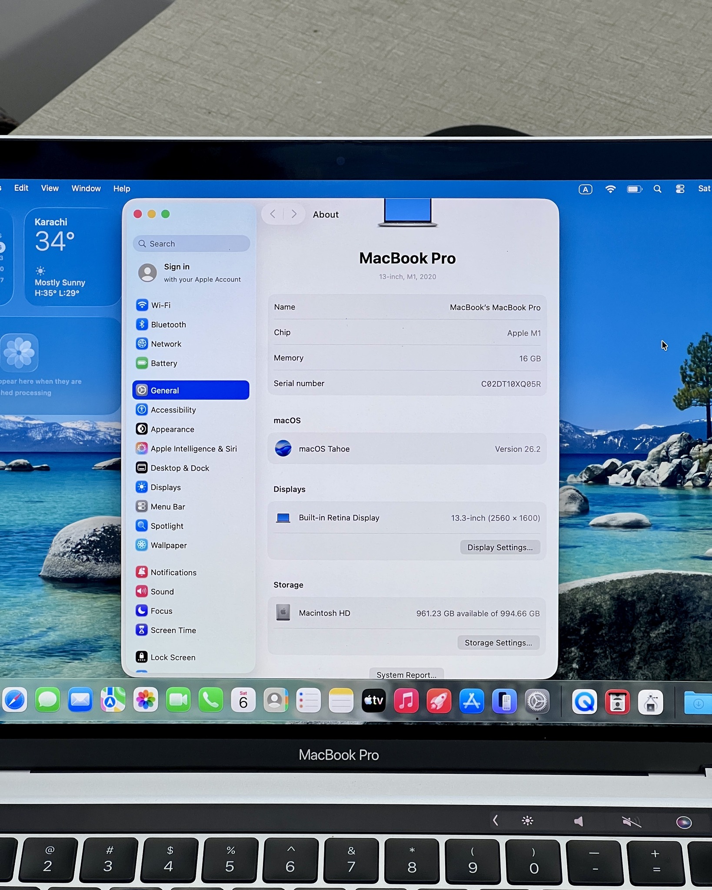Click the Memory 16 GB row
Image resolution: width=712 pixels, height=890 pixels.
tap(407, 358)
